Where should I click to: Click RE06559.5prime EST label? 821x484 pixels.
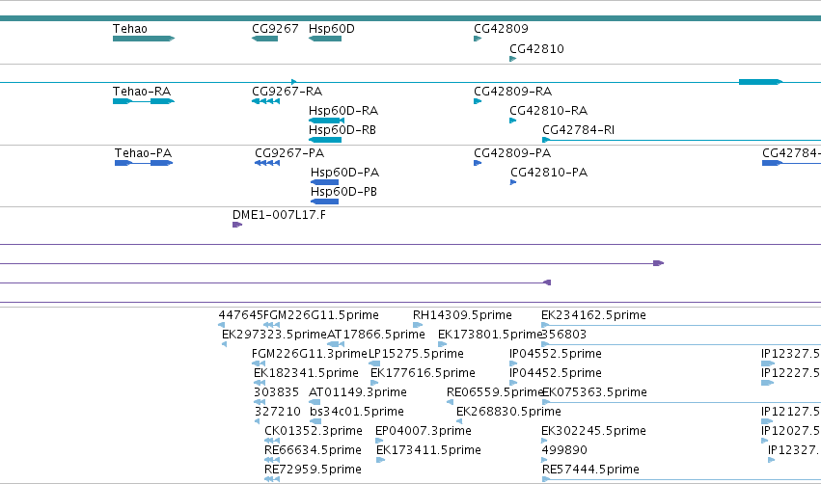point(495,392)
